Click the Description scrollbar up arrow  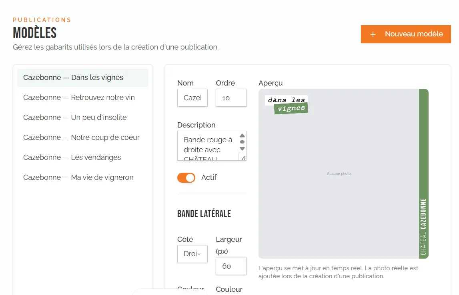(x=242, y=136)
